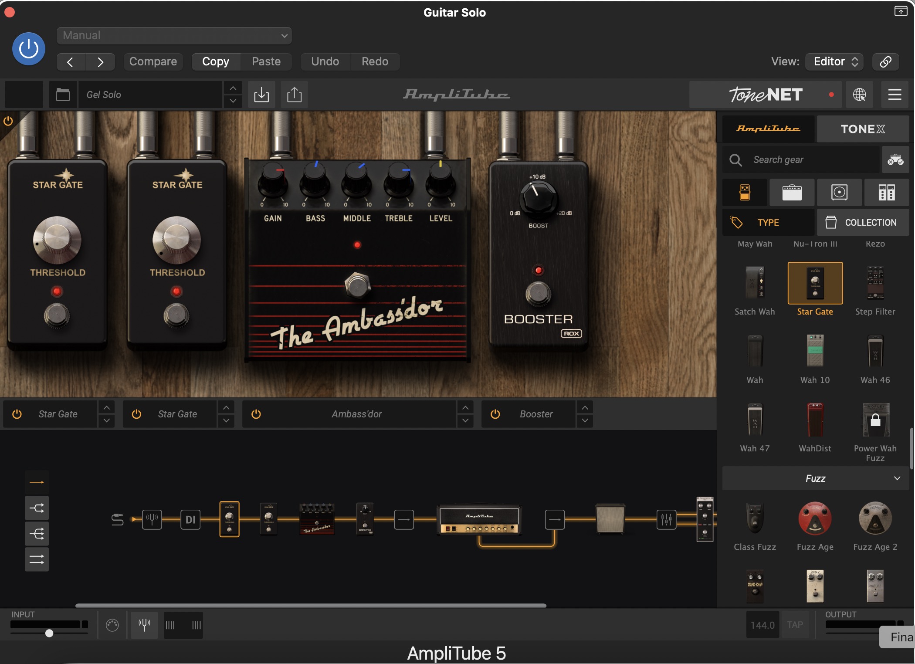Select the Fuzz Age pedal thumbnail
This screenshot has width=915, height=664.
tap(815, 518)
